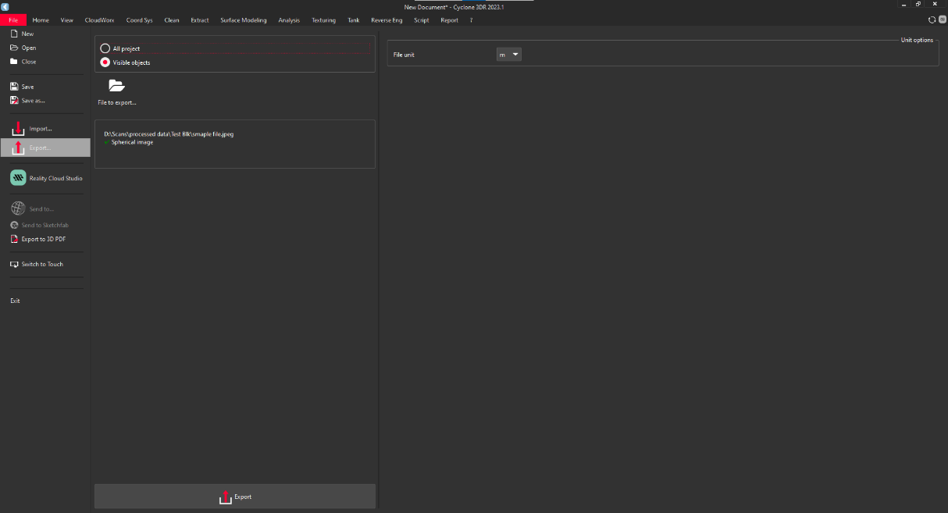Minimize the Cyclone 3DR window

pyautogui.click(x=905, y=5)
